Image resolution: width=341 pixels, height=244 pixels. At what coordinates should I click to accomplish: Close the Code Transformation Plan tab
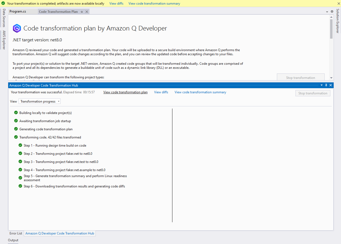(x=87, y=12)
